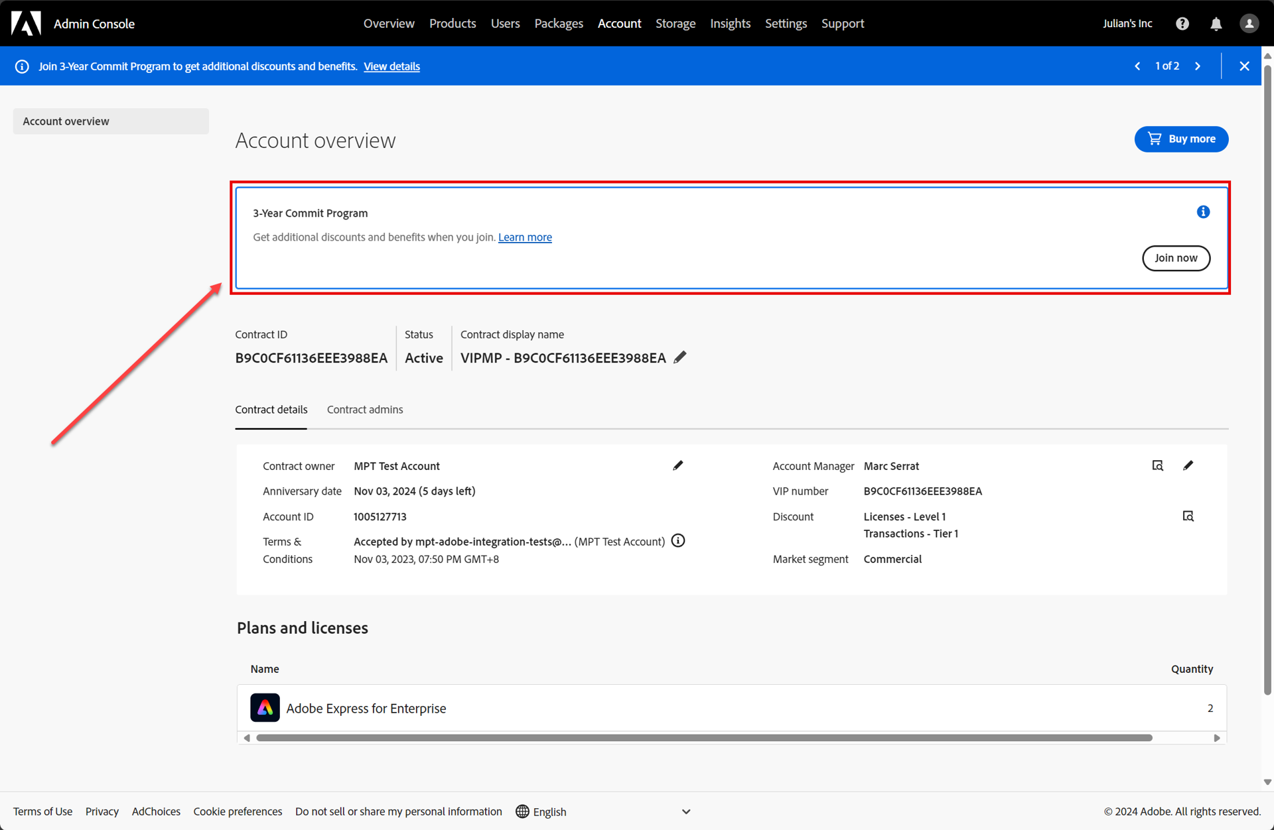The width and height of the screenshot is (1274, 830).
Task: Edit the contract display name pencil
Action: 679,357
